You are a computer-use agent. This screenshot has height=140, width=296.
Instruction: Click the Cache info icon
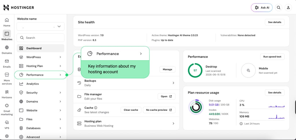tap(96, 108)
